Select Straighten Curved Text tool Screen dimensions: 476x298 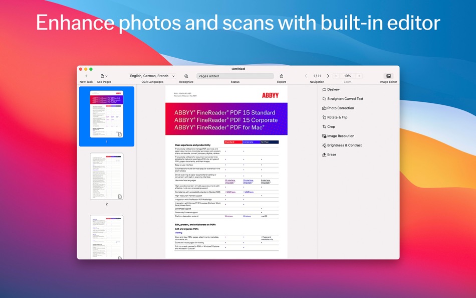342,99
